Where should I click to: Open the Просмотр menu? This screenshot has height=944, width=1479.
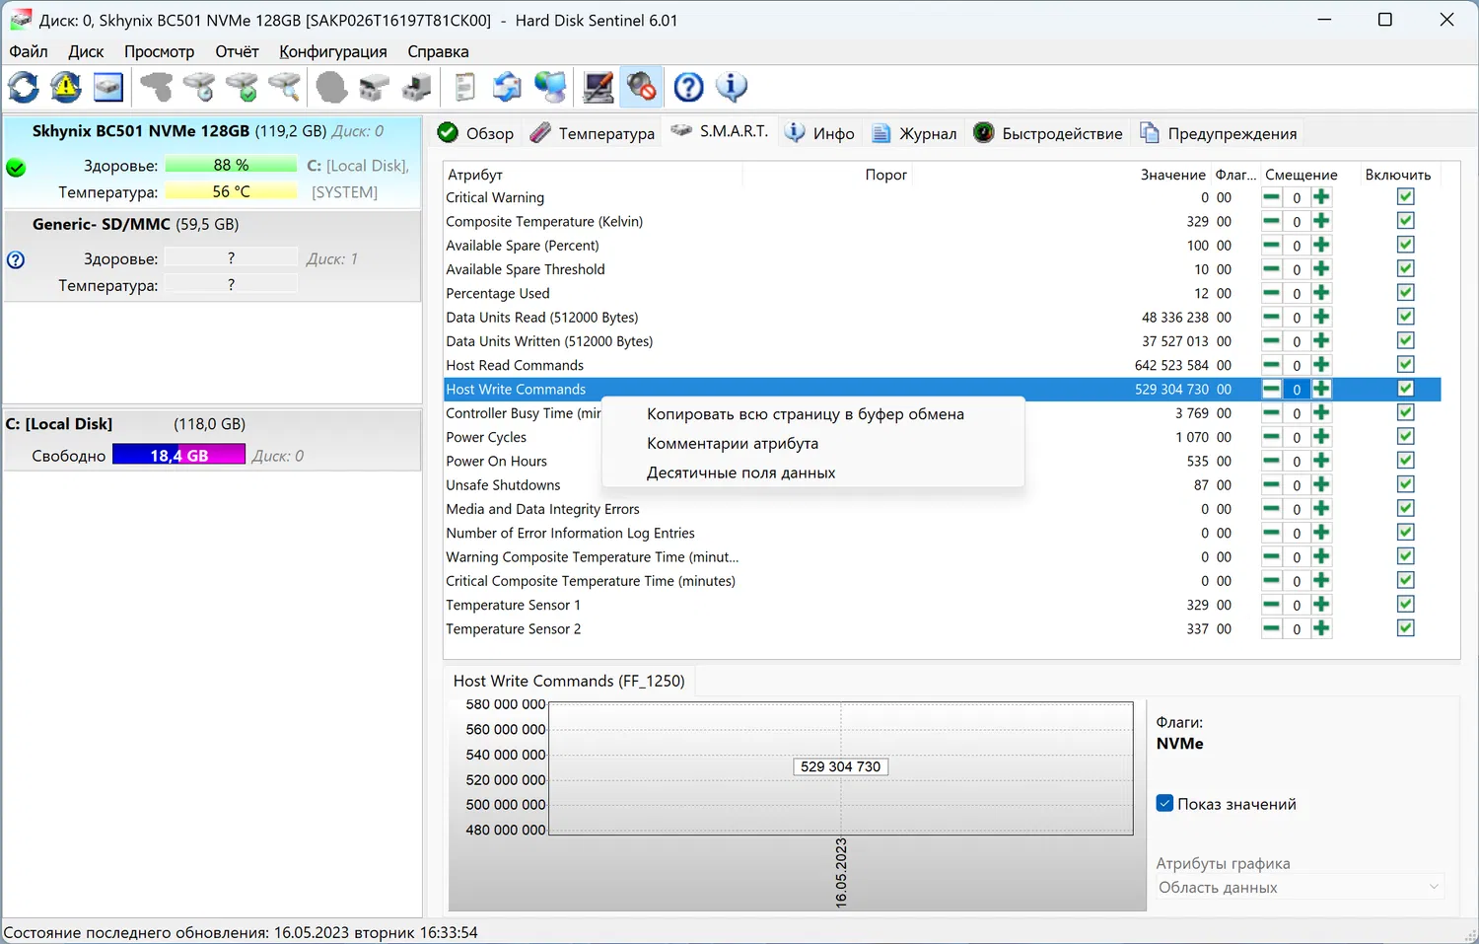[159, 51]
